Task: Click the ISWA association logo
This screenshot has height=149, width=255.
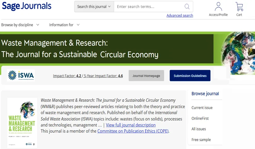Action: coord(21,75)
